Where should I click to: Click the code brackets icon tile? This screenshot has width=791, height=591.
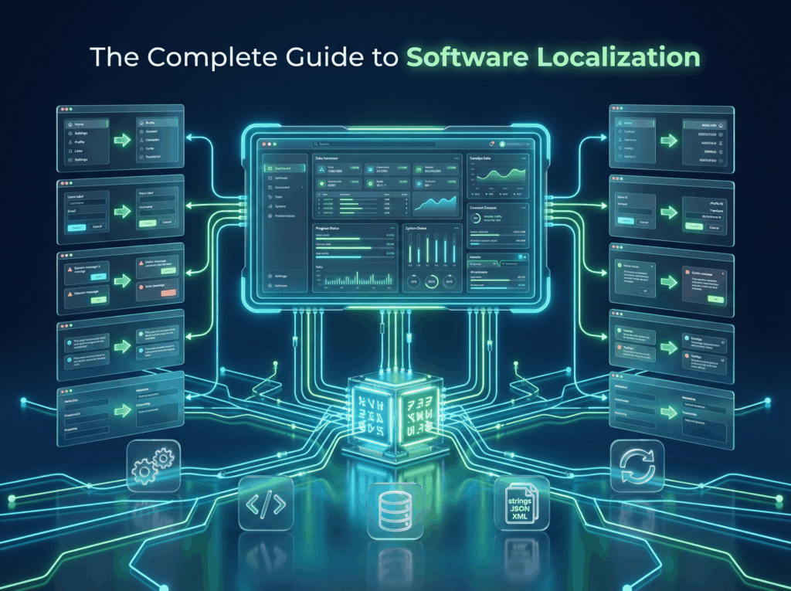point(266,503)
